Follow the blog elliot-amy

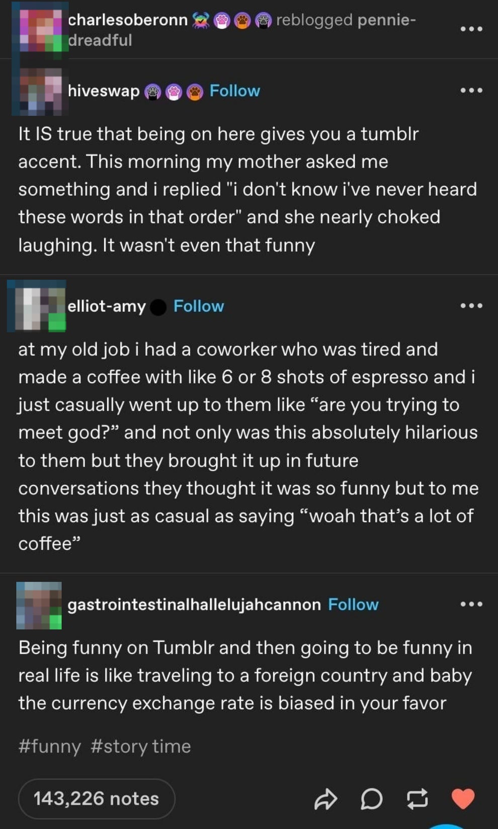(199, 306)
